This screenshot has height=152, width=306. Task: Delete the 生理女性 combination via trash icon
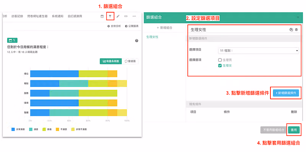tap(296, 30)
